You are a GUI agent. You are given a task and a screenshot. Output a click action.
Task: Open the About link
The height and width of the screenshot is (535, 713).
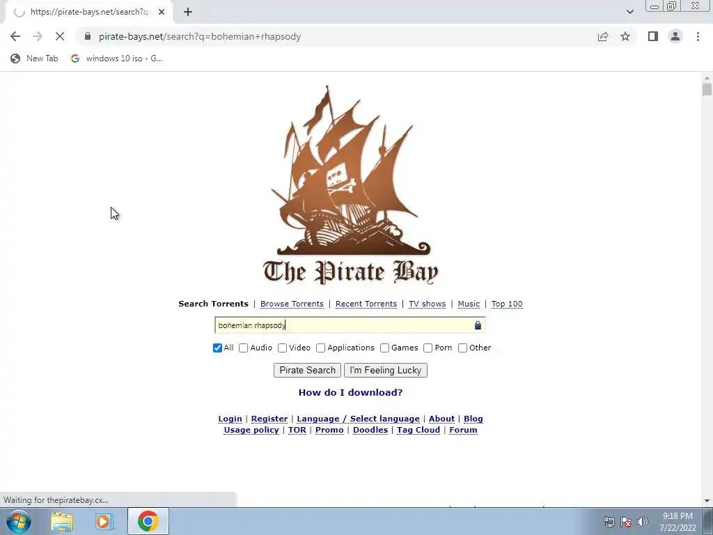point(441,419)
